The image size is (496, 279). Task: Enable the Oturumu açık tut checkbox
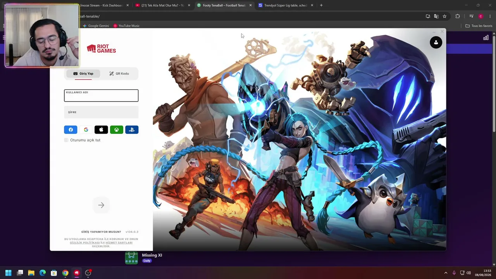[x=66, y=140]
